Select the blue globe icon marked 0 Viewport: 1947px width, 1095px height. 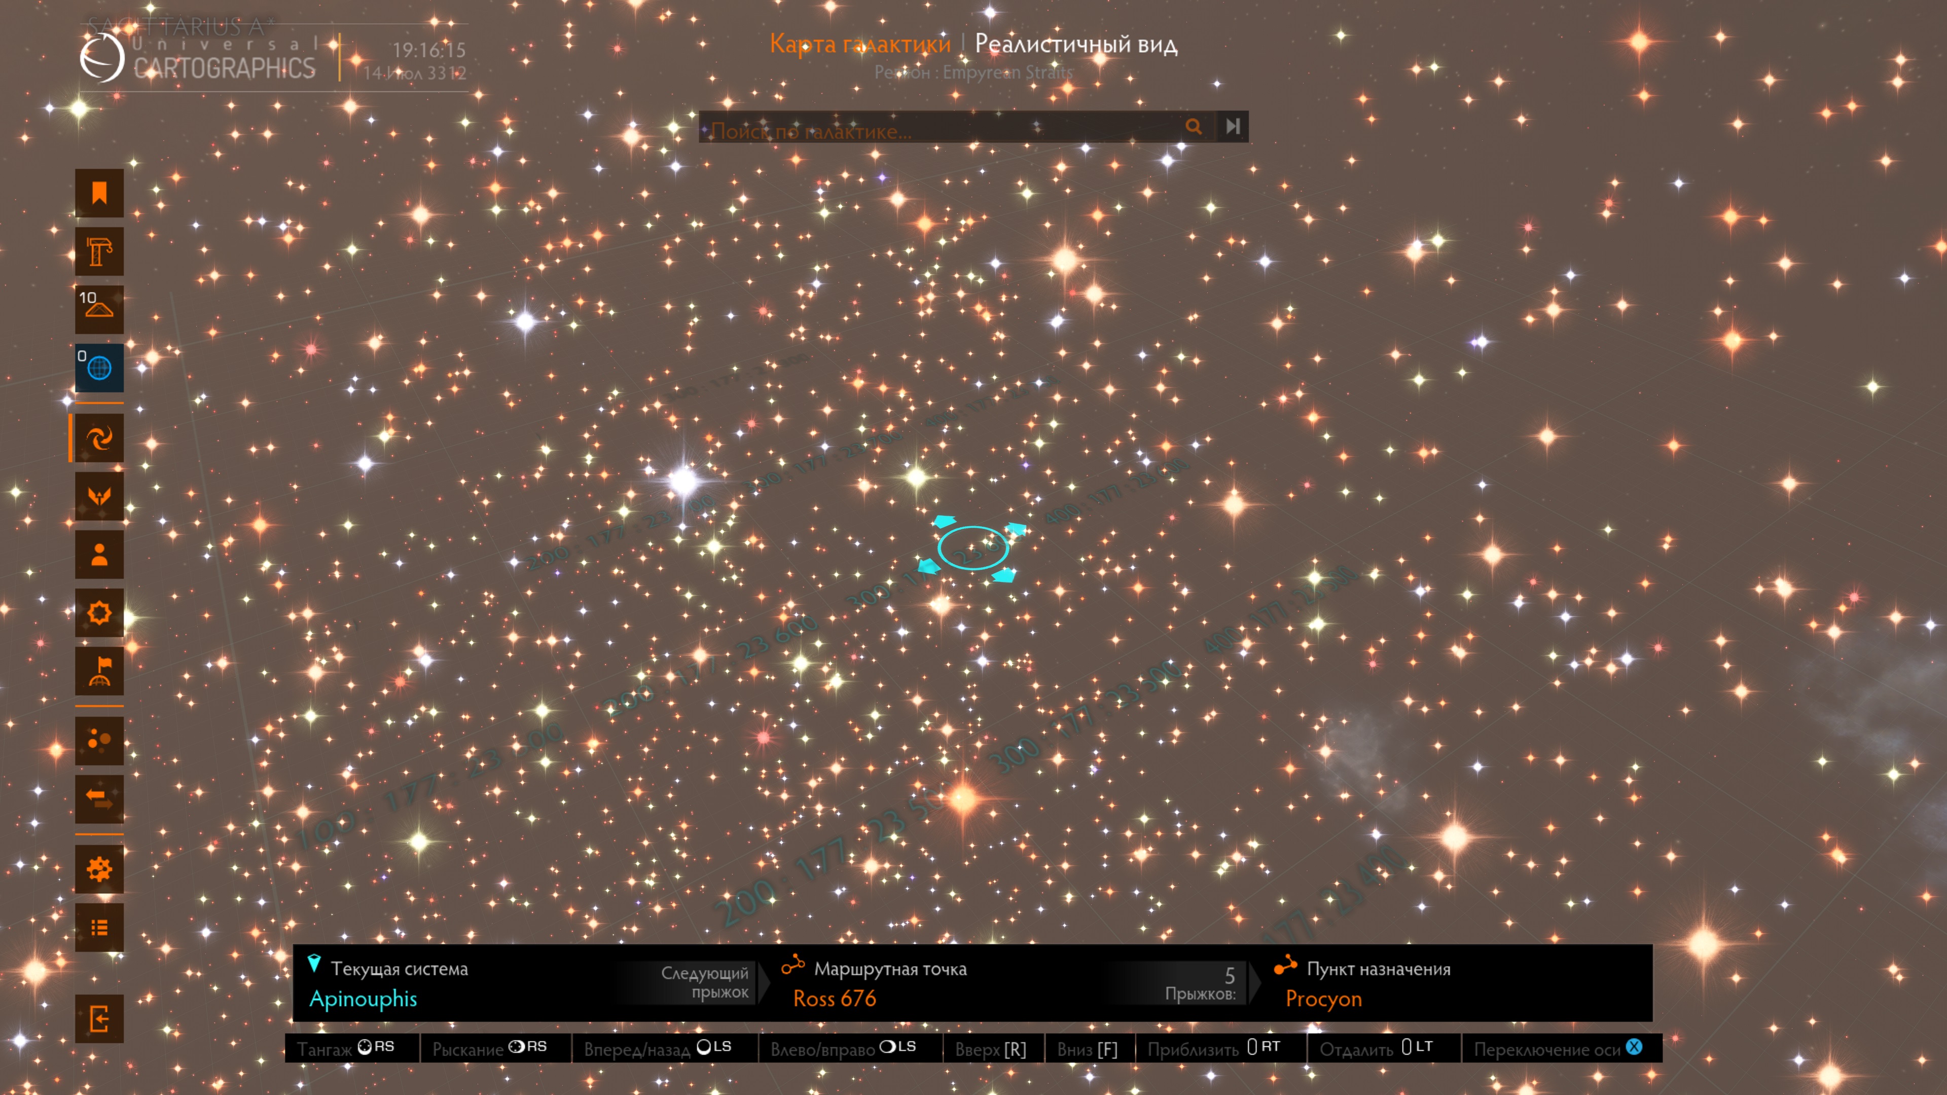pos(99,367)
